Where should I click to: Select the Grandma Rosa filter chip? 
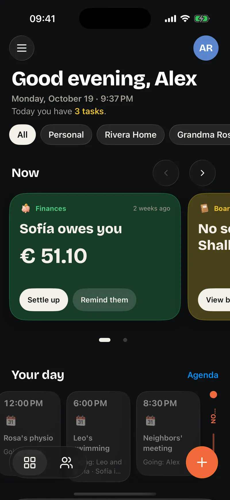click(200, 135)
